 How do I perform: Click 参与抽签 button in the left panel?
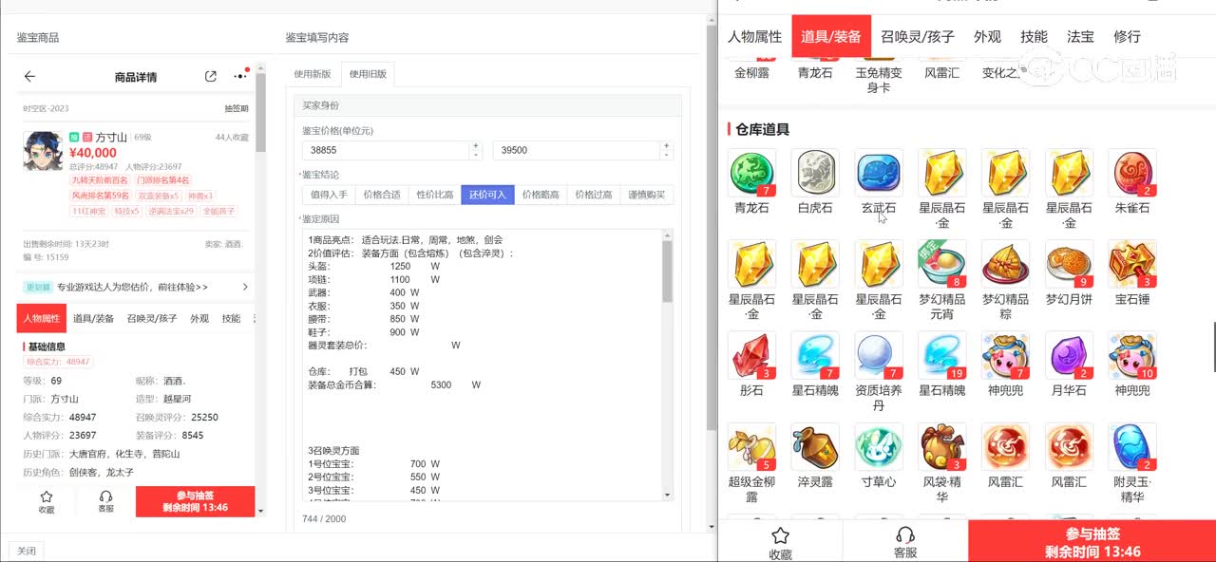pos(196,501)
